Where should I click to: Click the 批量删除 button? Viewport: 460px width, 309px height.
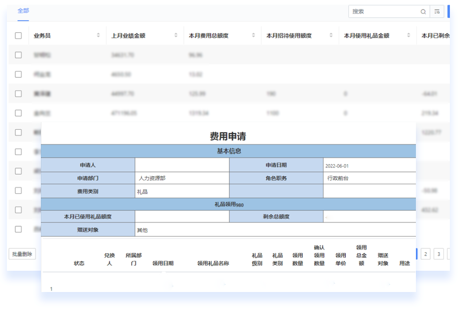[22, 254]
